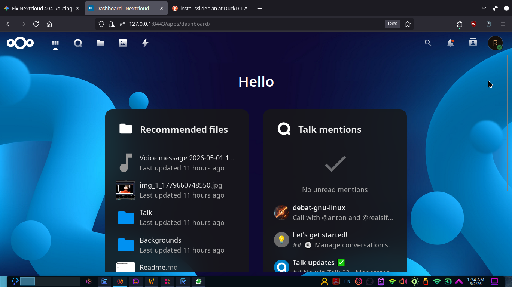512x287 pixels.
Task: Open Let's get started! conversation
Action: click(x=335, y=240)
